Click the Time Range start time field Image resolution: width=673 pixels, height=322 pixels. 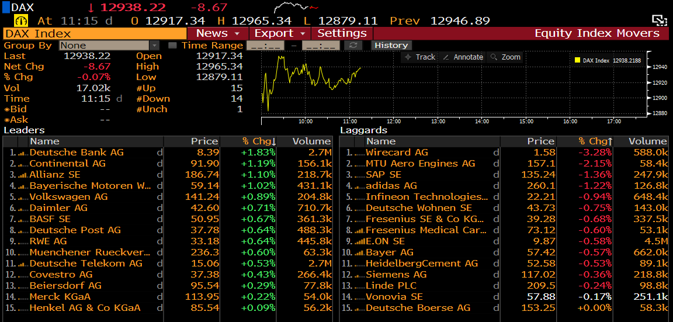pyautogui.click(x=266, y=46)
